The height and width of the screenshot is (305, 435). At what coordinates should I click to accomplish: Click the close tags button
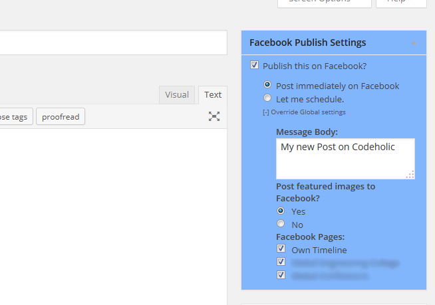coord(15,117)
